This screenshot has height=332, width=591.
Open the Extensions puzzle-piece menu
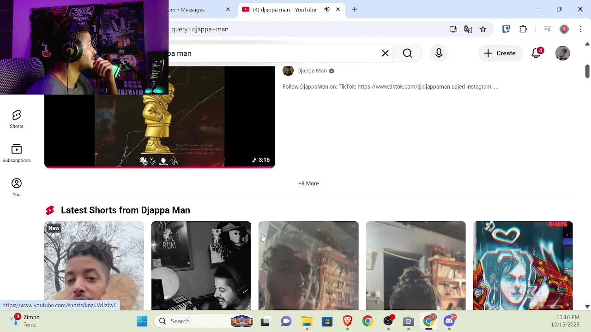point(523,29)
